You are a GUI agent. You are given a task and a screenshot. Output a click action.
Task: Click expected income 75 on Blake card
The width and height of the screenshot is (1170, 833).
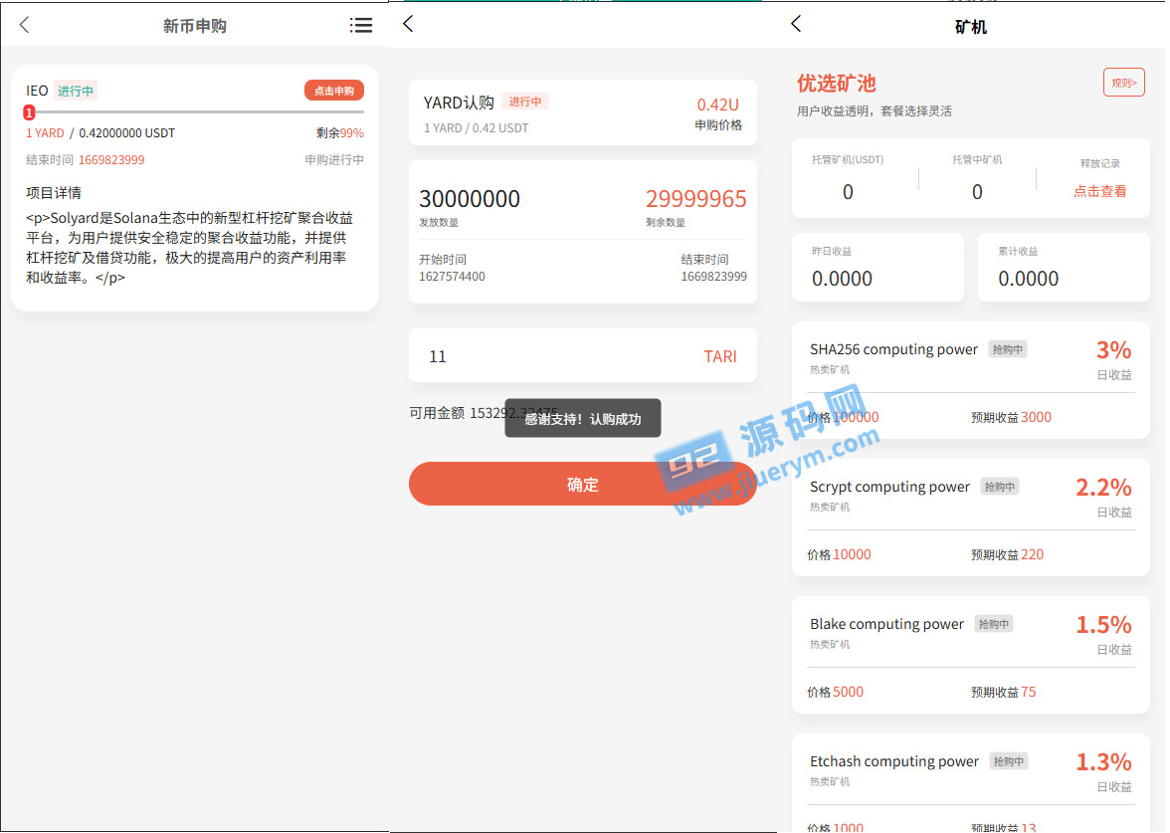tap(1029, 692)
